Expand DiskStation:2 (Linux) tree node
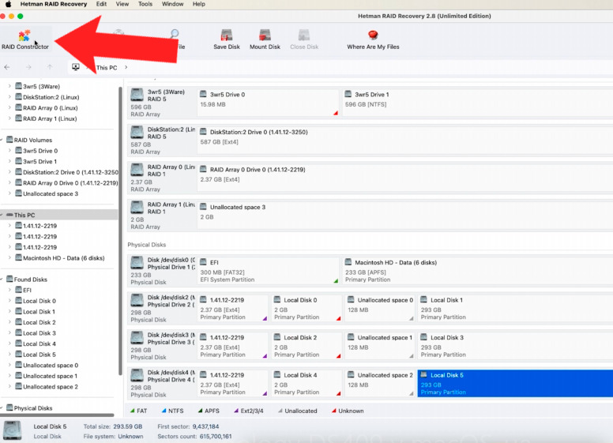 pyautogui.click(x=9, y=97)
